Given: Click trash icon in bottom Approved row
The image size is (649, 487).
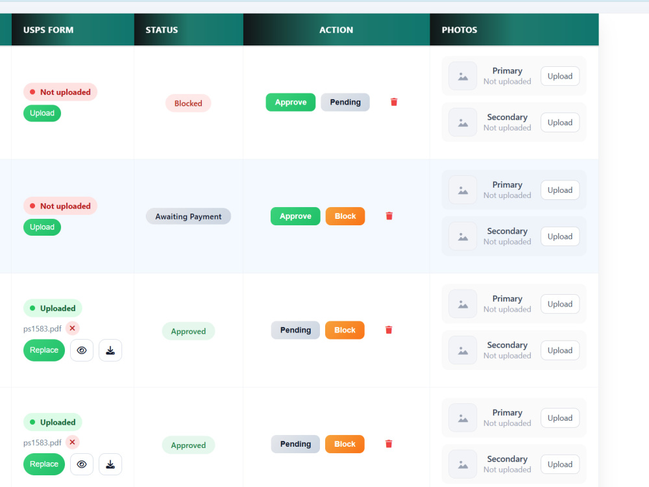Looking at the screenshot, I should tap(389, 443).
